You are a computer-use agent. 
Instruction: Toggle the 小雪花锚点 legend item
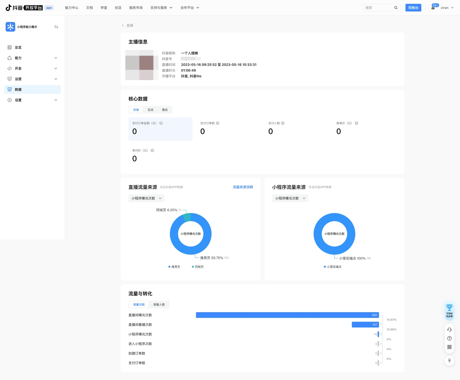click(333, 267)
